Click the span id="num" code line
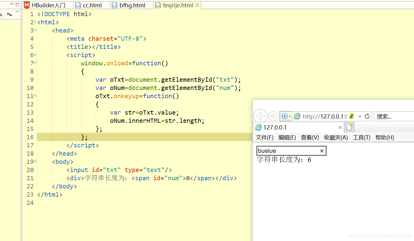414x241 pixels. pyautogui.click(x=152, y=178)
